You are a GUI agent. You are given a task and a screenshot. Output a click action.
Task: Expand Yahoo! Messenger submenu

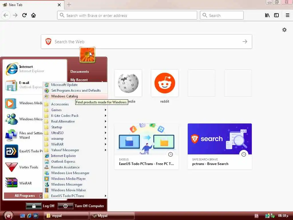pos(76,150)
